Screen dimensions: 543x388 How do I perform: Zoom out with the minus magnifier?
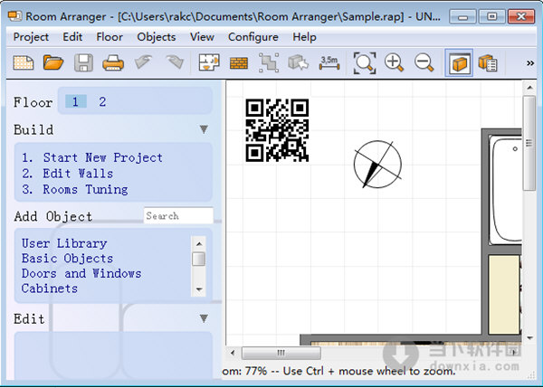tap(424, 62)
